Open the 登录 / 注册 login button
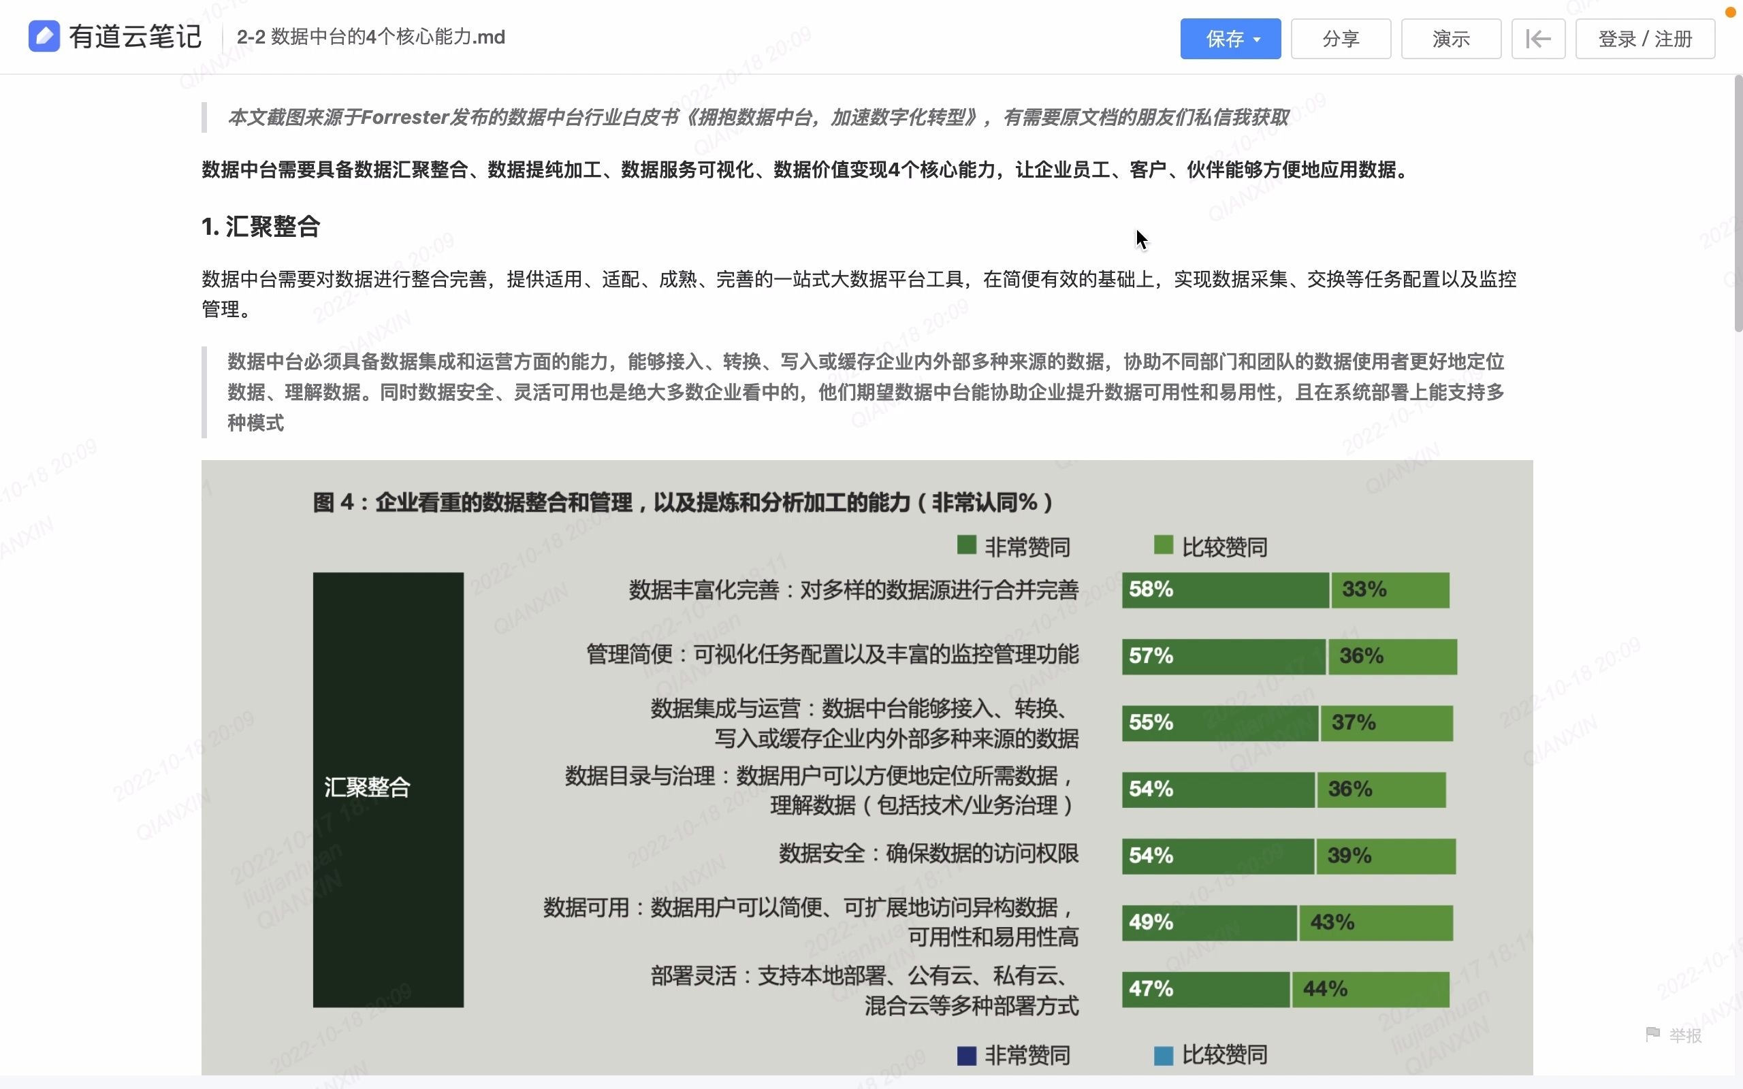The width and height of the screenshot is (1743, 1089). 1645,39
